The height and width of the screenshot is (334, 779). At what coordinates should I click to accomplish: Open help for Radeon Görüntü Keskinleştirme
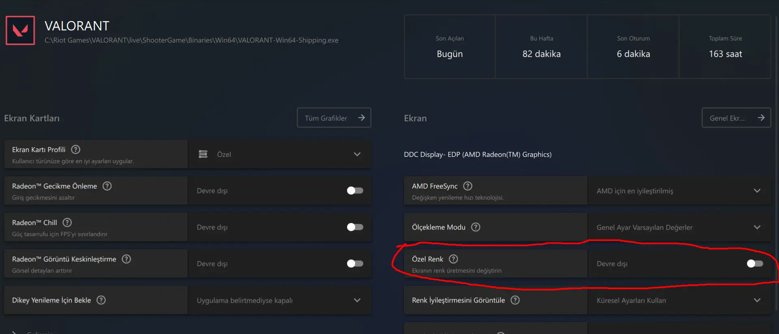[x=127, y=259]
